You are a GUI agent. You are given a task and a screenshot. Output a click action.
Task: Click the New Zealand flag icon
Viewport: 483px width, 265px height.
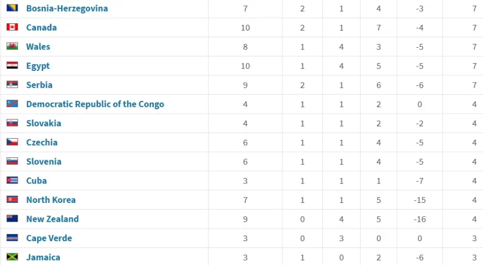point(12,218)
